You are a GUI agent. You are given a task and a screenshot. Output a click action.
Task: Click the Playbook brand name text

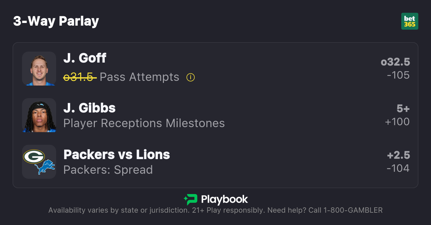(x=224, y=199)
